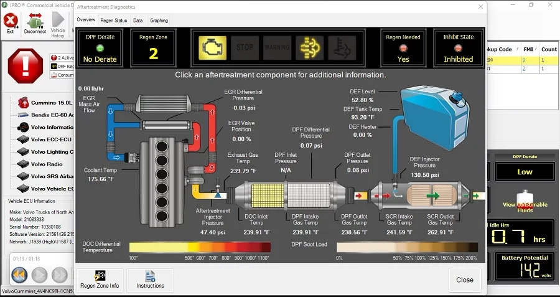Click the Battery Potential 14.2 volts gauge
The width and height of the screenshot is (560, 297).
pyautogui.click(x=525, y=266)
